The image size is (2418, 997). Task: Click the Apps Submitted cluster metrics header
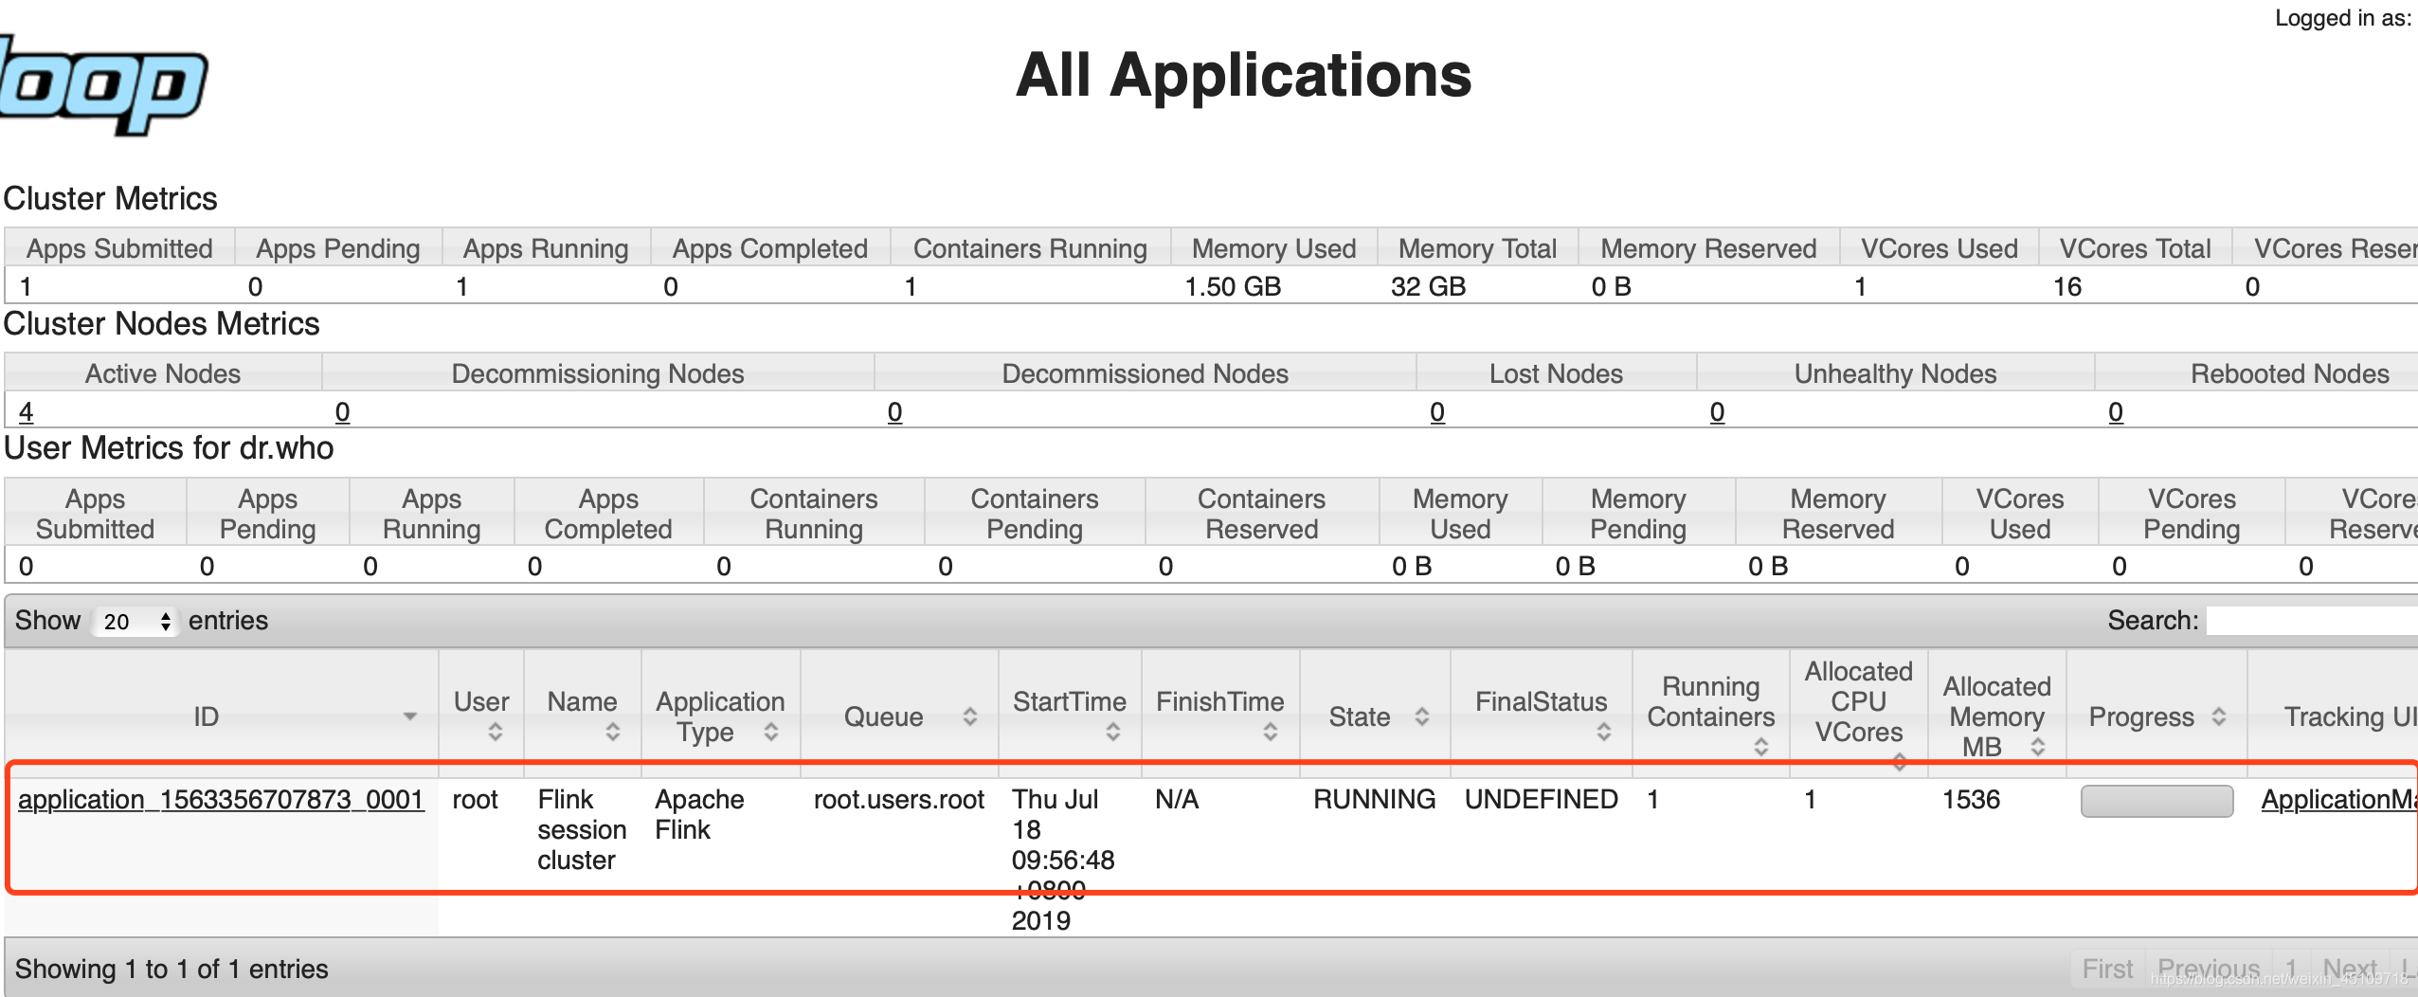(x=119, y=249)
